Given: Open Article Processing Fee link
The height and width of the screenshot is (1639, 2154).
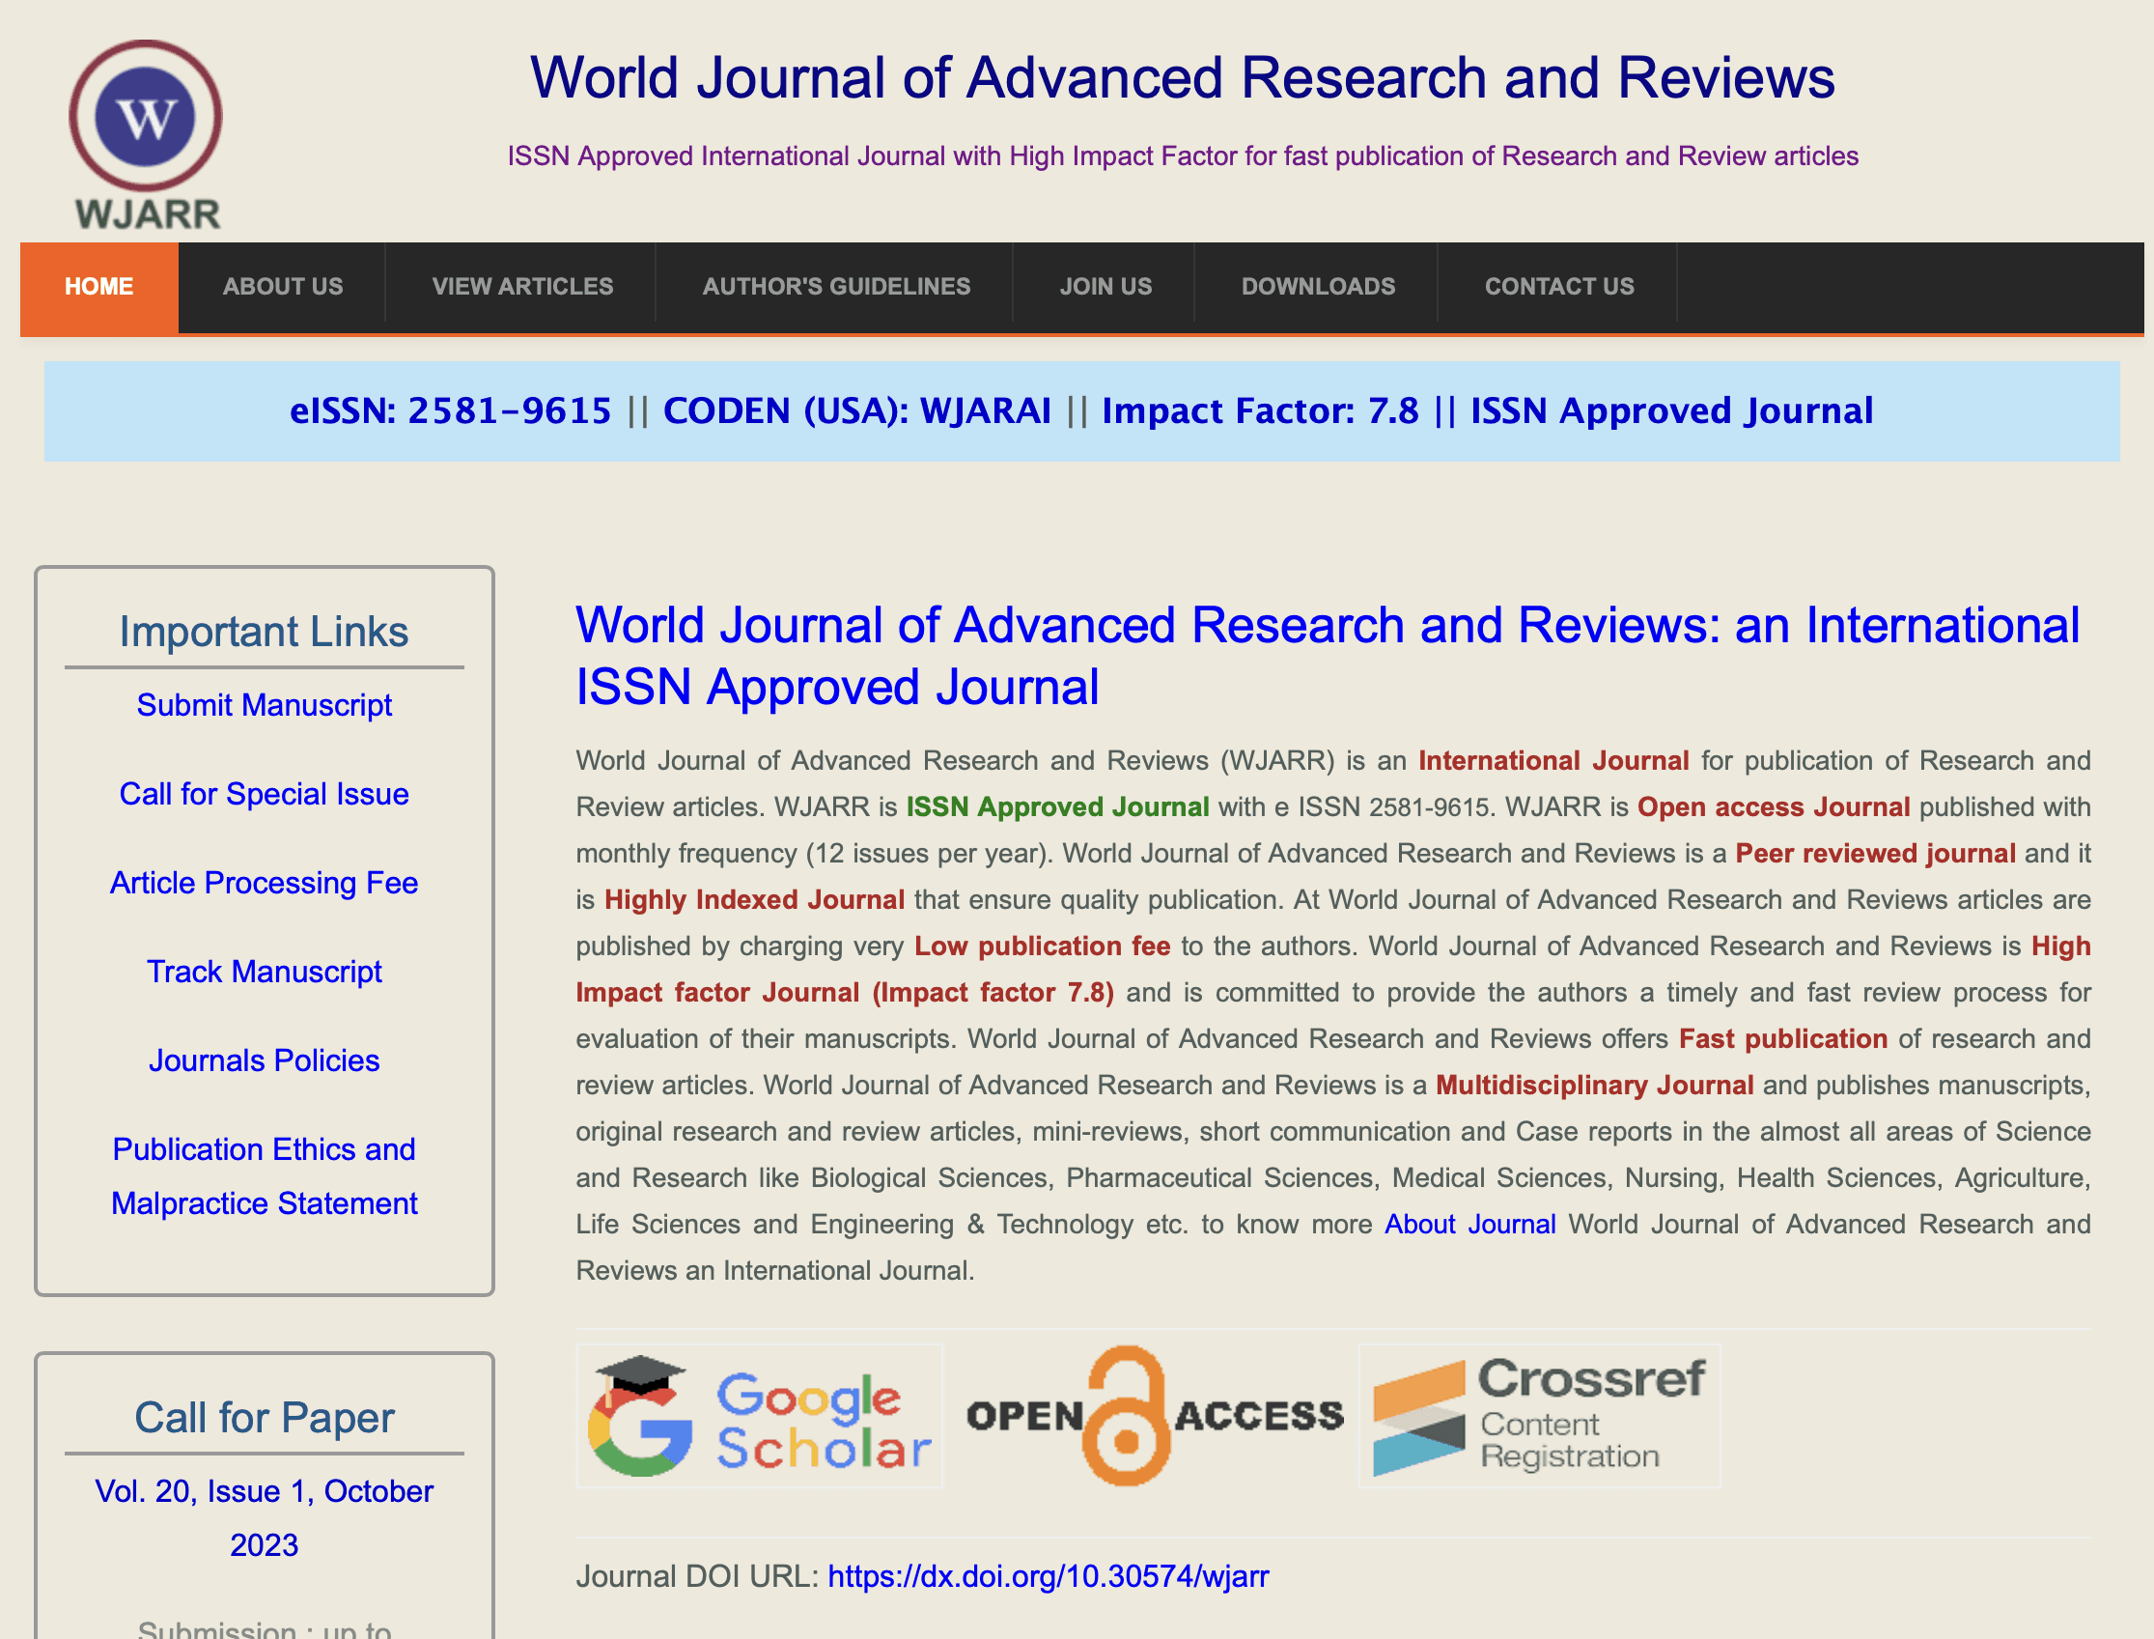Looking at the screenshot, I should (265, 883).
